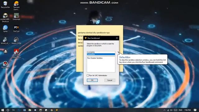Open the Windows Start menu

(2, 110)
